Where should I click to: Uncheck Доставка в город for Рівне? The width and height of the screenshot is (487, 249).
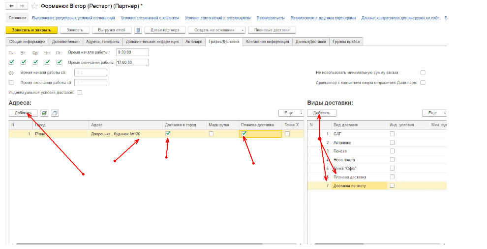click(x=168, y=134)
